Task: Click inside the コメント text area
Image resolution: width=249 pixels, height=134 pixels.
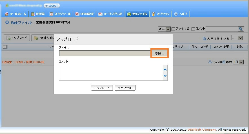Action: pyautogui.click(x=110, y=73)
